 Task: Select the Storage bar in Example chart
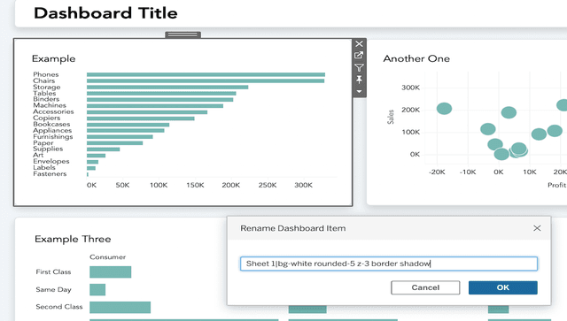point(167,87)
